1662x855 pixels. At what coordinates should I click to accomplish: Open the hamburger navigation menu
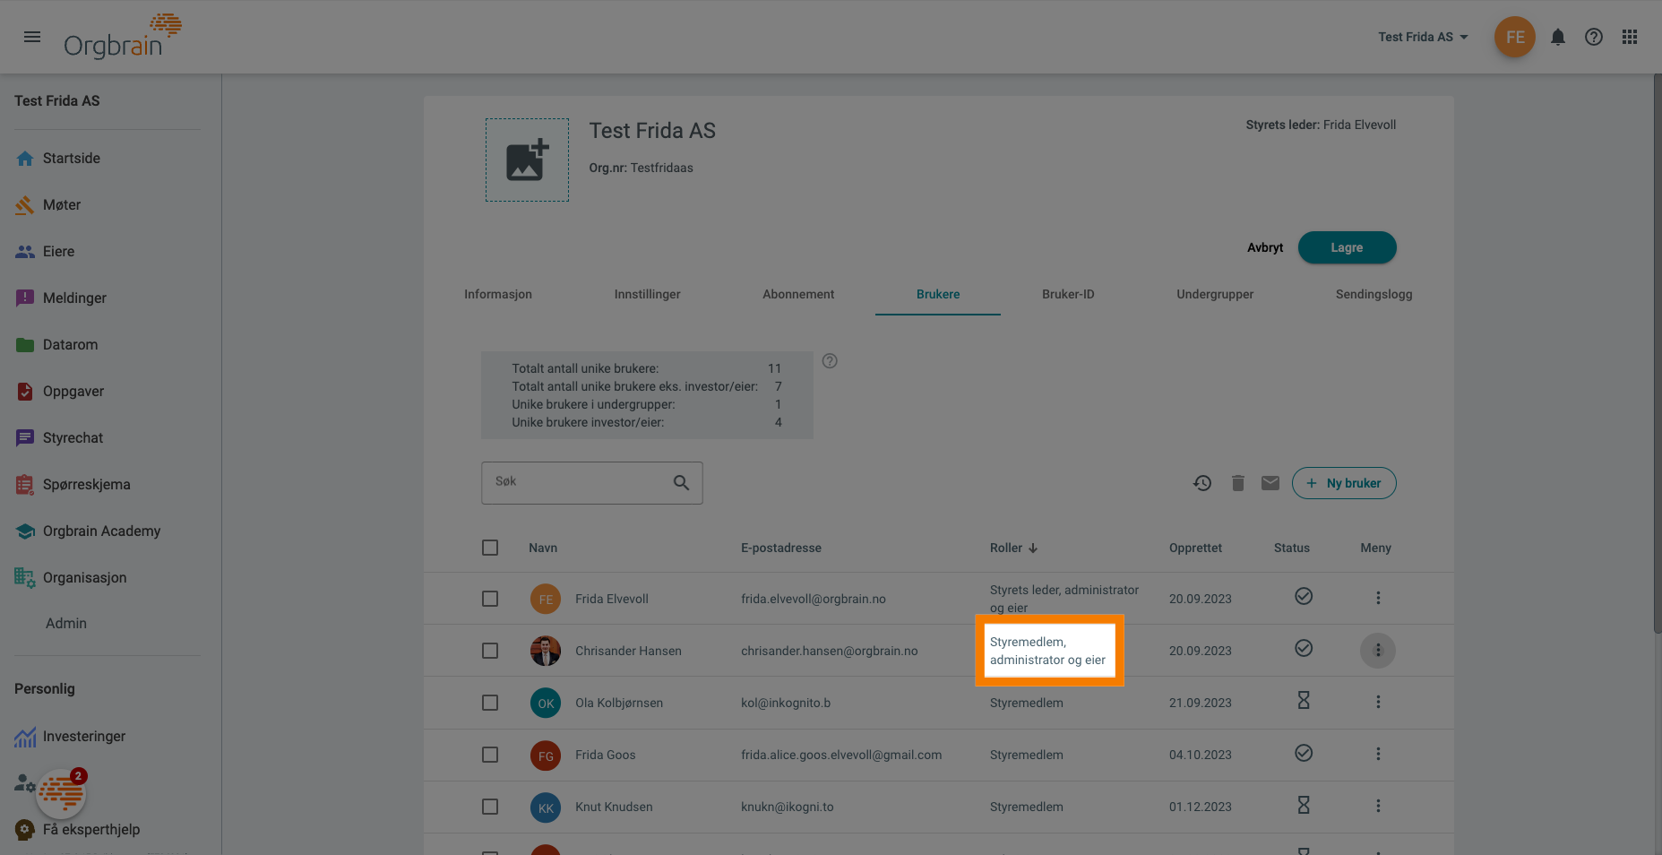[32, 37]
